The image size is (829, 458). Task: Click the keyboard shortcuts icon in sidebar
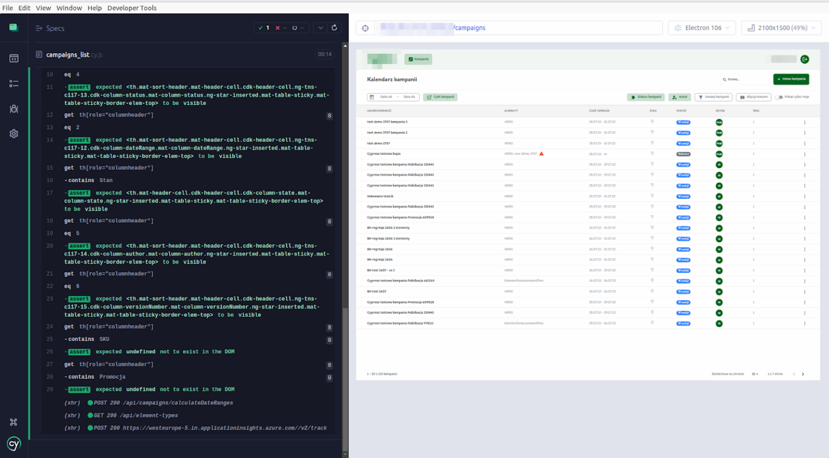[x=14, y=422]
